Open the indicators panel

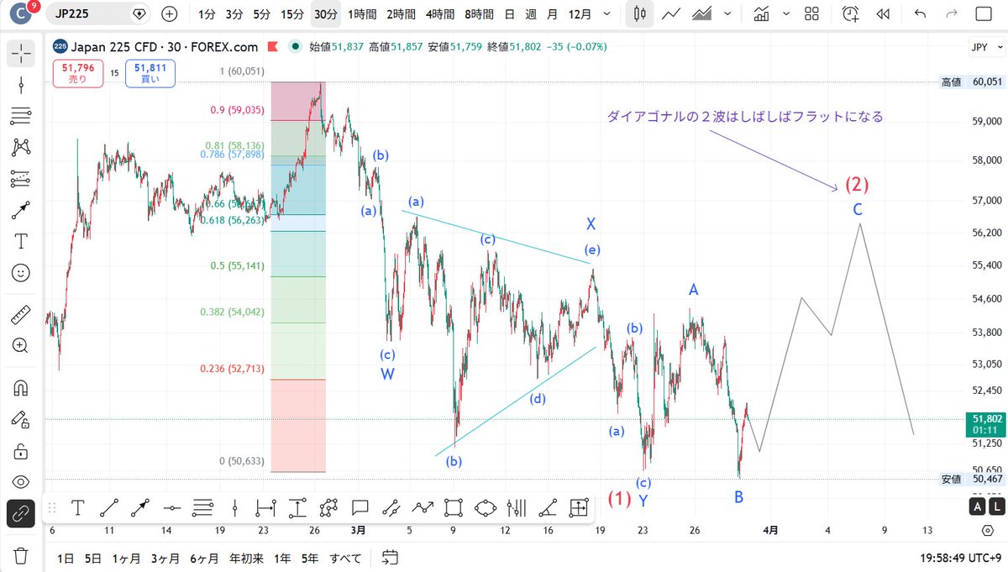point(762,13)
